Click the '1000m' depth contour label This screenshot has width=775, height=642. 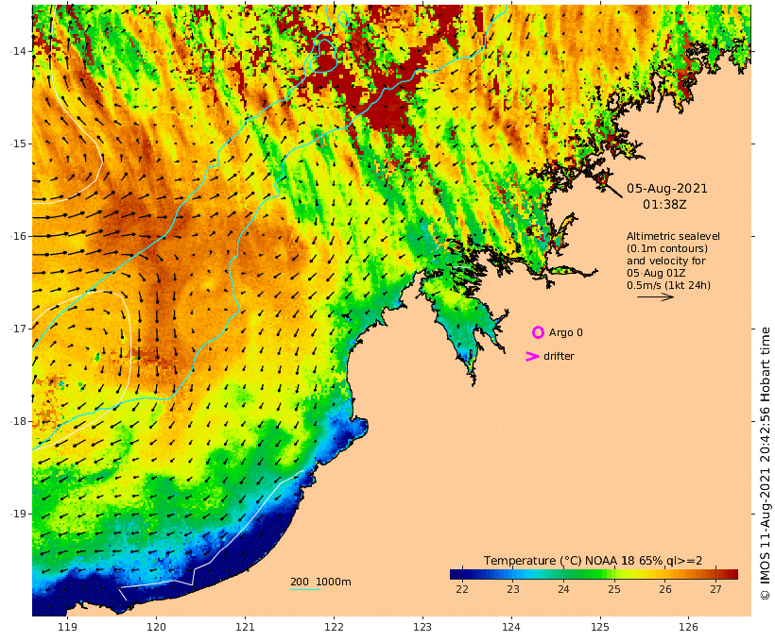(333, 582)
